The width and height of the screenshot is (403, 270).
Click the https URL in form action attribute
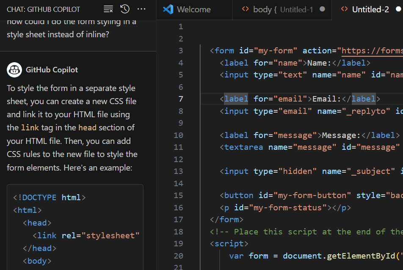pyautogui.click(x=372, y=51)
